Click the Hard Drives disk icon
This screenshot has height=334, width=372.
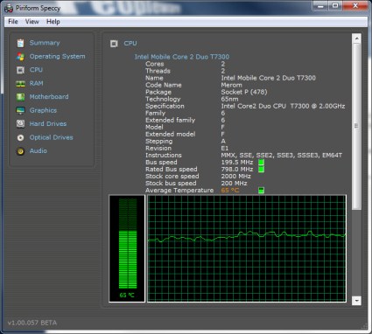20,124
